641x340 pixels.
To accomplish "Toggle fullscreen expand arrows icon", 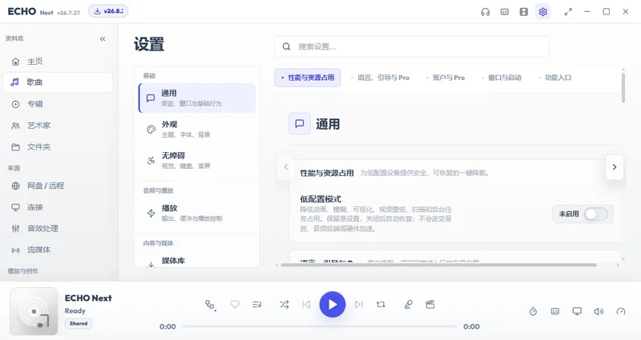I will coord(568,12).
